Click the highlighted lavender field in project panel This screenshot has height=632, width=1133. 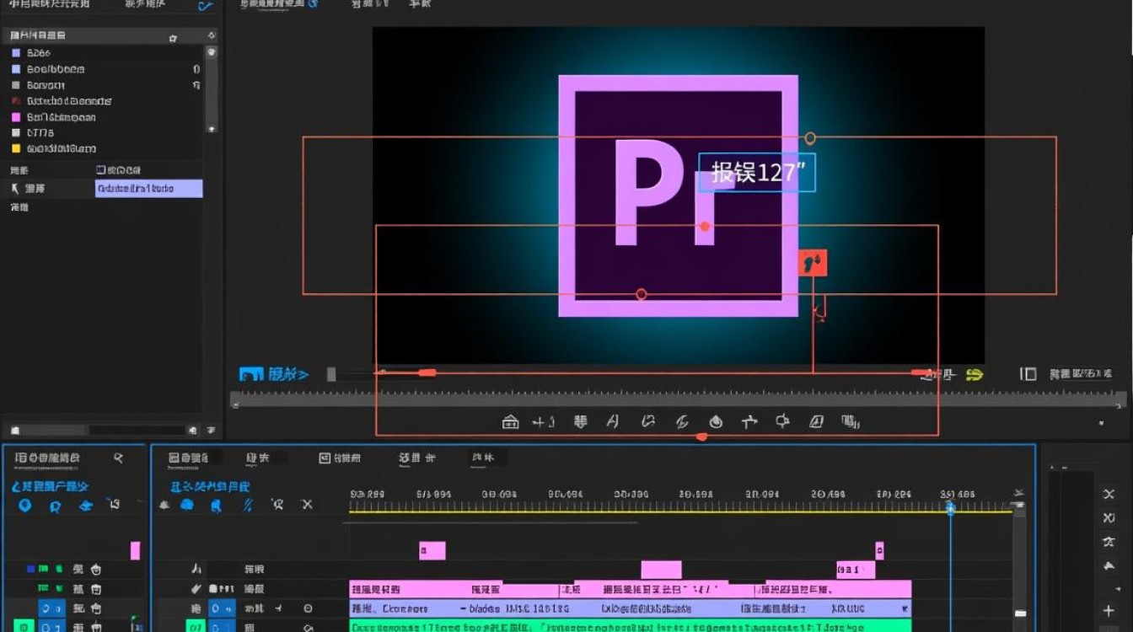pos(148,189)
